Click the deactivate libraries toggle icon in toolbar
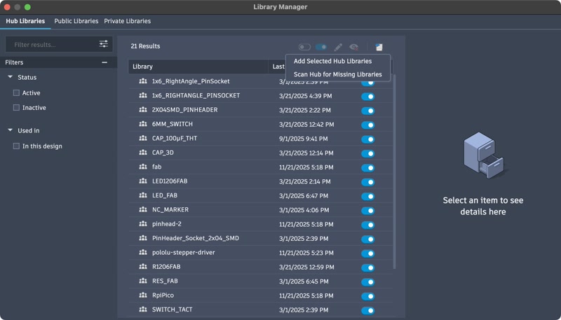 click(x=304, y=47)
